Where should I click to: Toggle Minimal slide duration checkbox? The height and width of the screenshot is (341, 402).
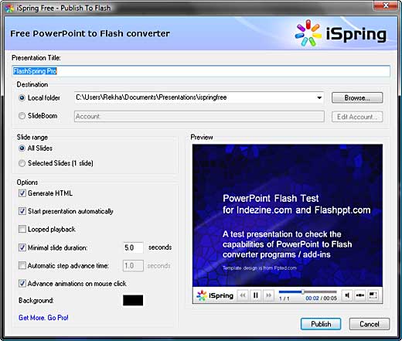point(22,247)
